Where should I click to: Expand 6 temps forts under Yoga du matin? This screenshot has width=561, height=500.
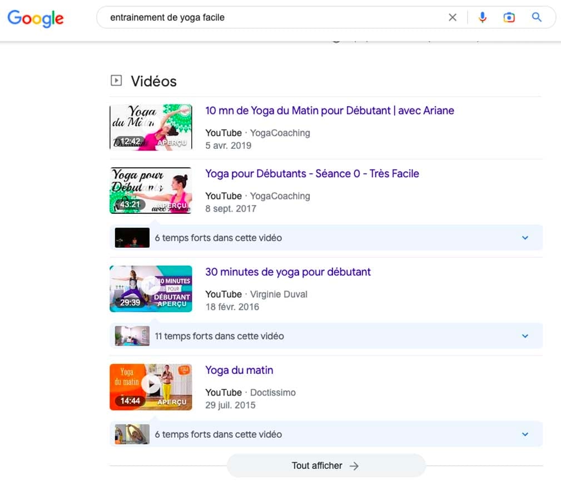pyautogui.click(x=525, y=434)
